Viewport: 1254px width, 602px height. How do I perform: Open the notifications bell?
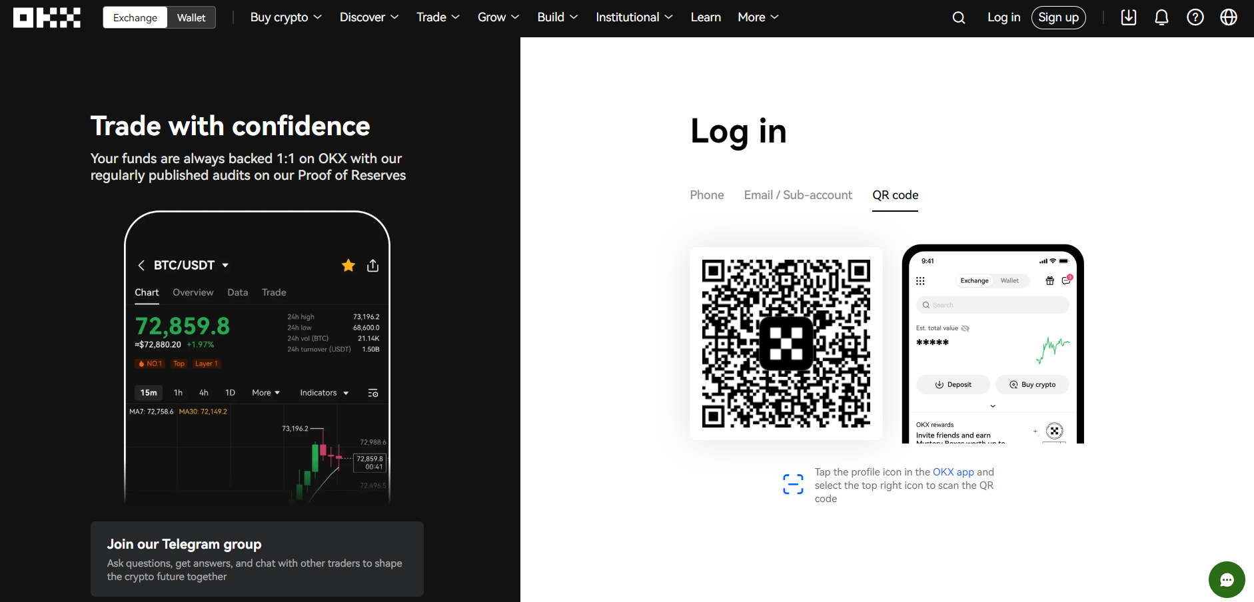(1161, 17)
